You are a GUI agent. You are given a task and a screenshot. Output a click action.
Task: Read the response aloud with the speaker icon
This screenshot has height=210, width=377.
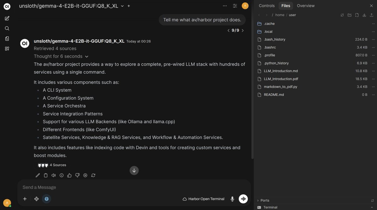click(53, 175)
